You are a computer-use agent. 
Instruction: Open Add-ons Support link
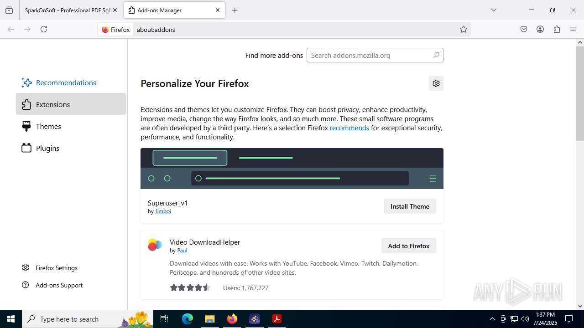pyautogui.click(x=59, y=285)
